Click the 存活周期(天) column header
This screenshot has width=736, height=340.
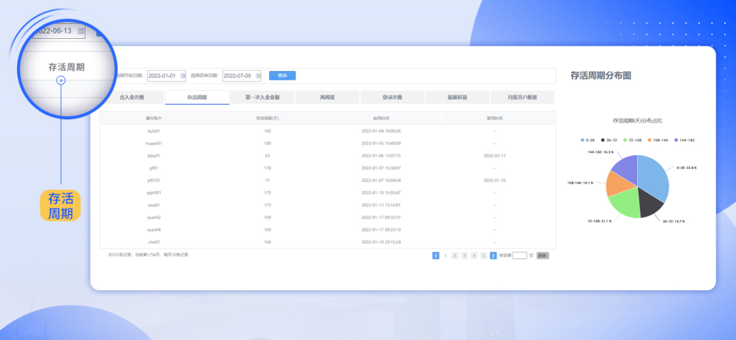click(x=271, y=118)
